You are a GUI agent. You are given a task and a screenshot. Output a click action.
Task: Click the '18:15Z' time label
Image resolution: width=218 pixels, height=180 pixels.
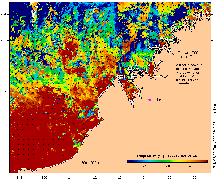(186, 57)
